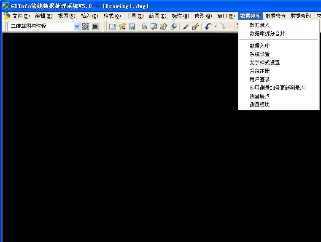This screenshot has height=242, width=321.
Task: Click the 3D DWF globe icon
Action: click(x=173, y=27)
